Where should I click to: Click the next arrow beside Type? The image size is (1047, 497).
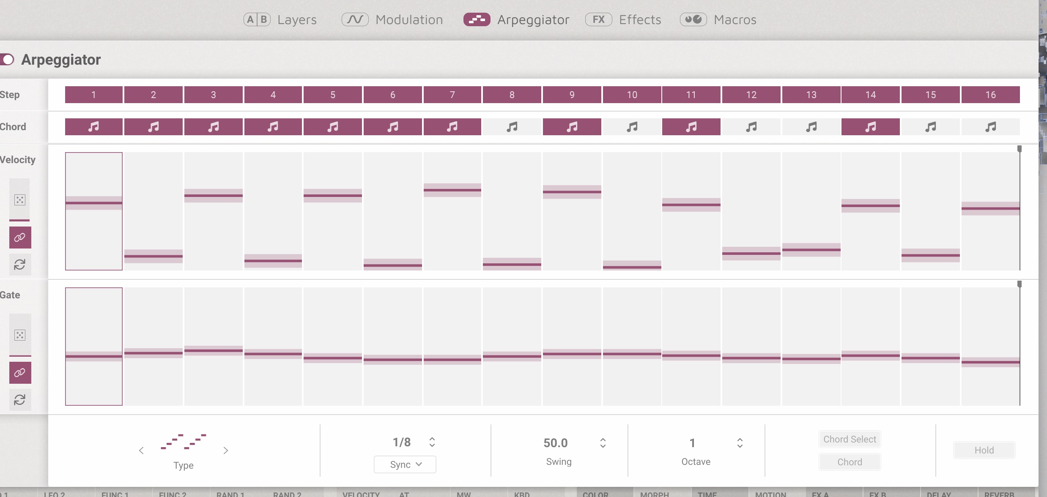[225, 451]
